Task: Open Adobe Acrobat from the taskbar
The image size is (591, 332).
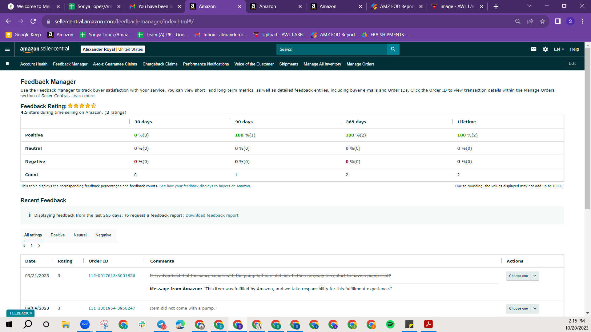Action: pos(428,324)
